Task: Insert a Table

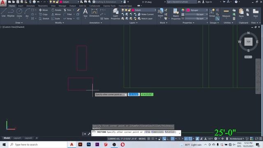Action: [x=105, y=18]
